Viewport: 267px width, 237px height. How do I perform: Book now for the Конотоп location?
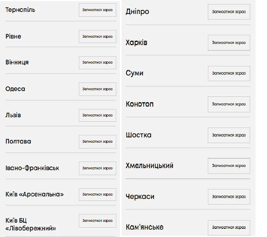tap(229, 104)
